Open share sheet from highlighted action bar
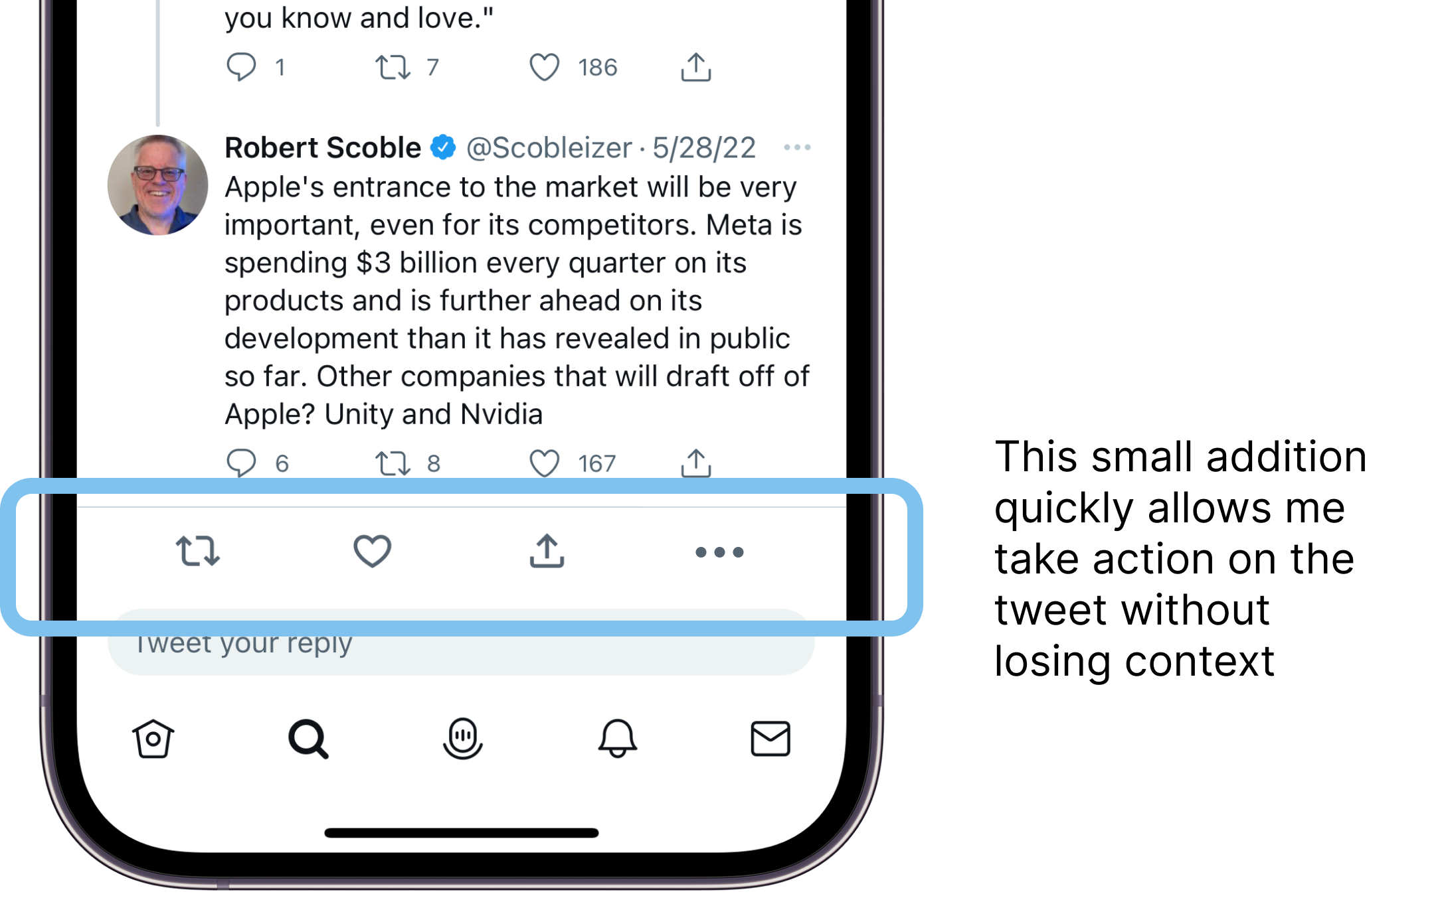Viewport: 1442px width, 904px height. [x=547, y=551]
